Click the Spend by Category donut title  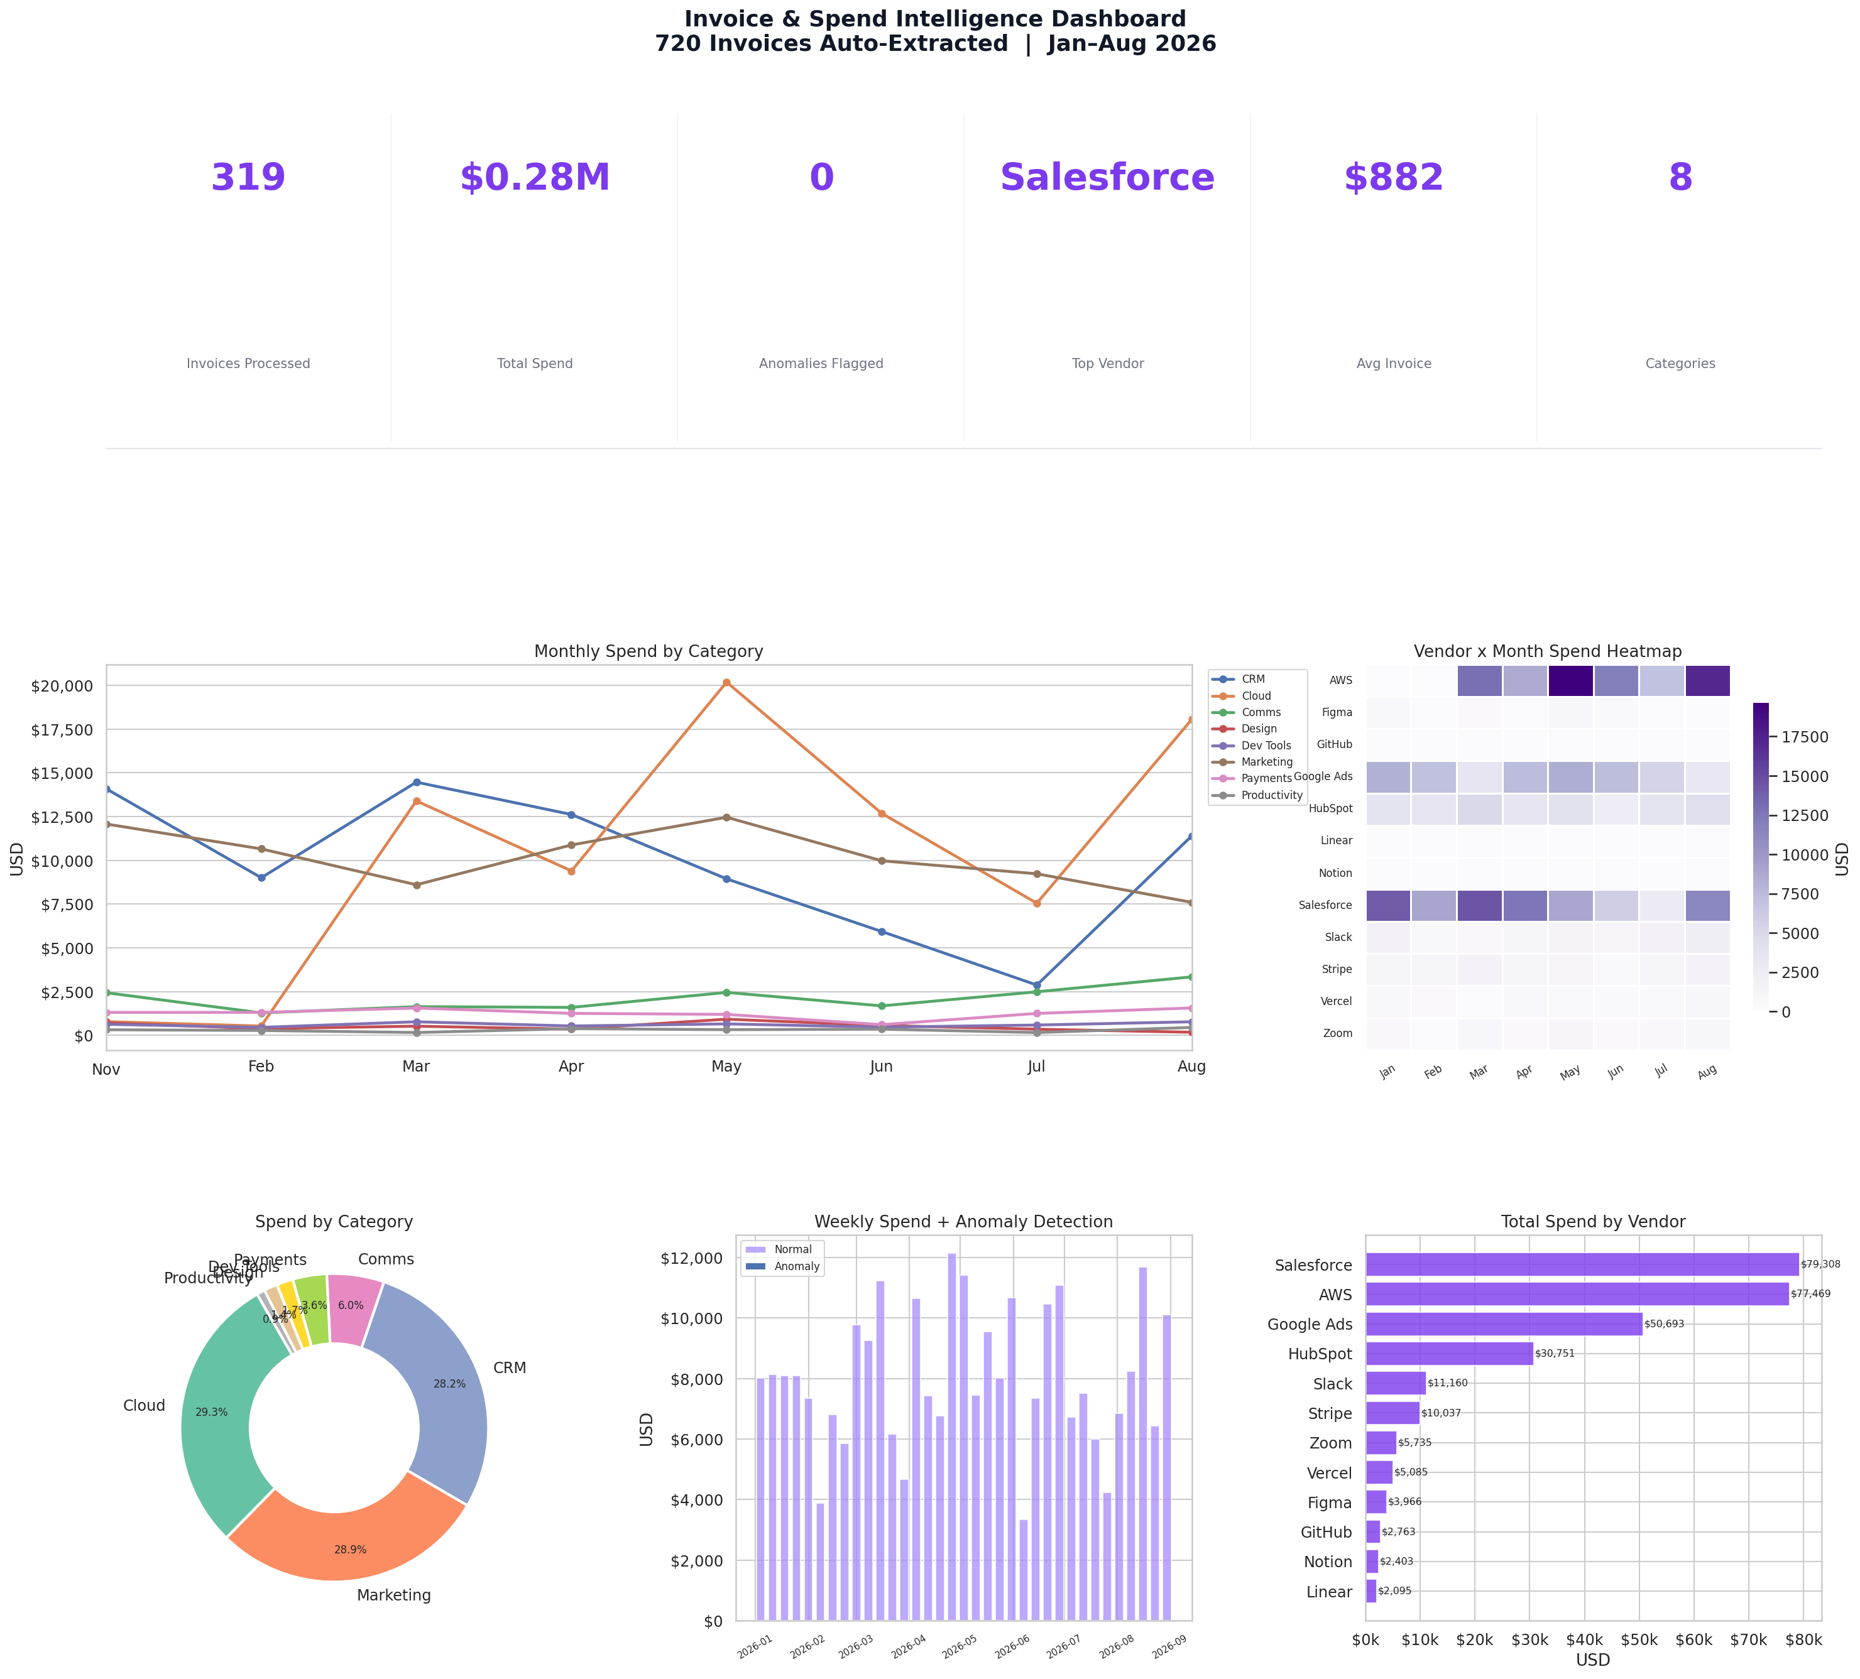pos(334,1222)
